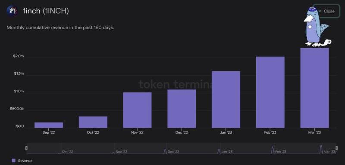This screenshot has width=345, height=165.
Task: Select the Nov '22 revenue bar
Action: point(137,110)
